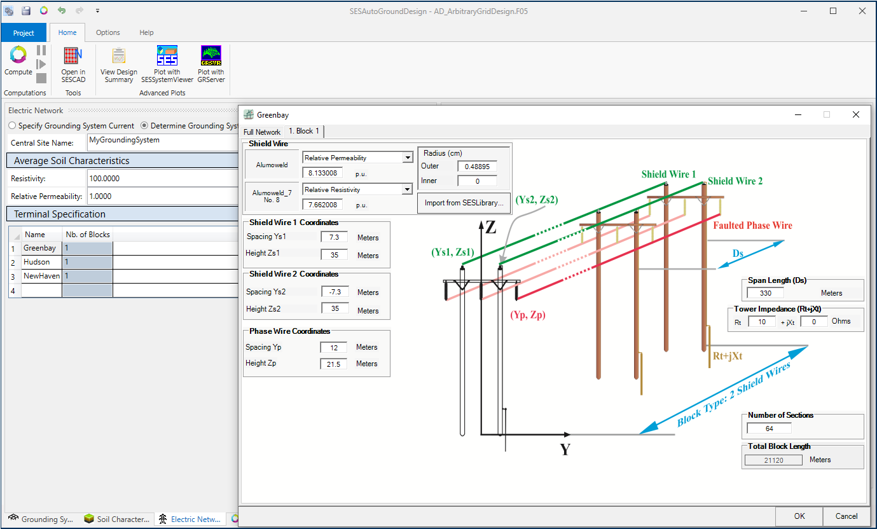This screenshot has height=529, width=877.
Task: Click the Stop computation square icon
Action: coord(41,78)
